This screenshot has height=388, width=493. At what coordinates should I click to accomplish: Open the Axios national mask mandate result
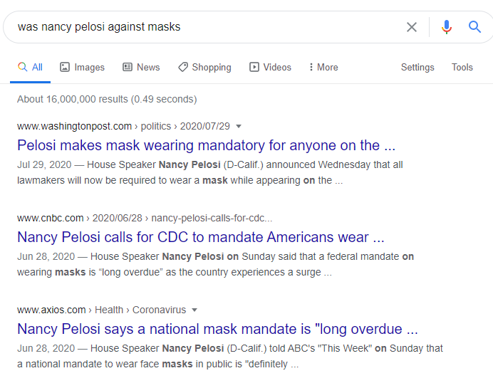tap(217, 329)
